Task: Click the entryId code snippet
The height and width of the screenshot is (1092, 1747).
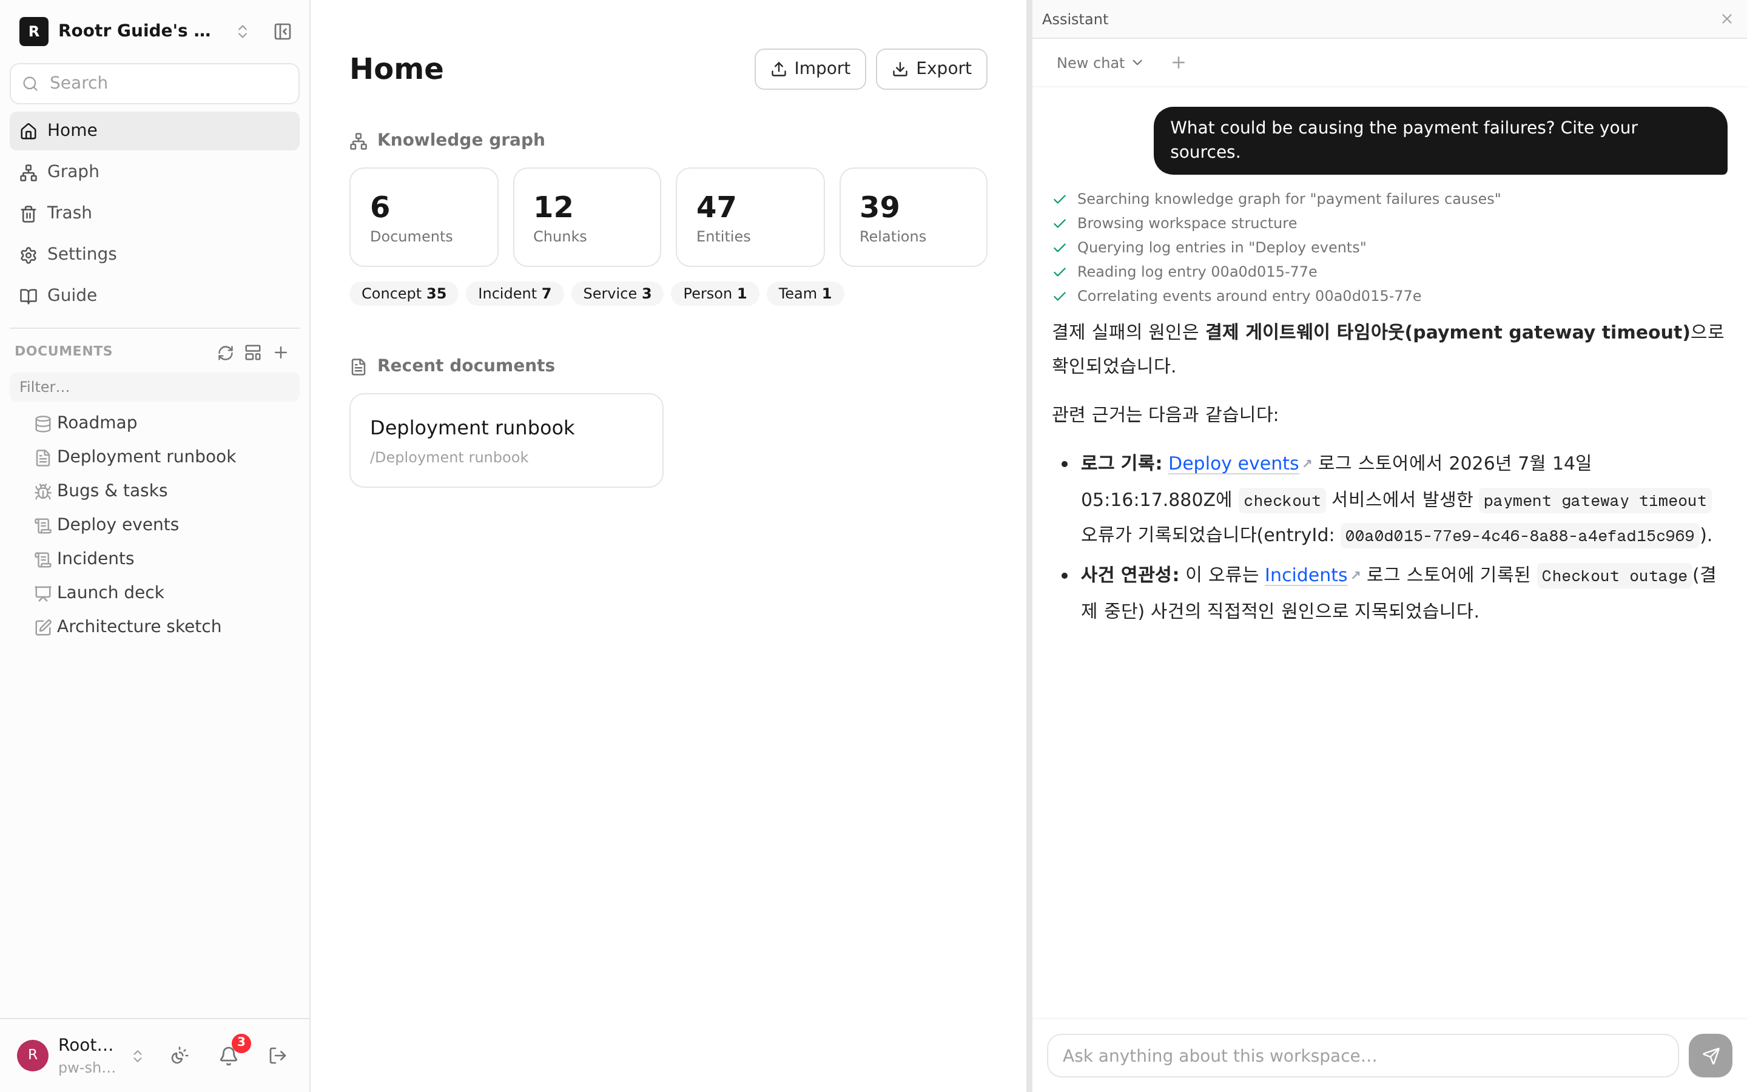Action: tap(1519, 536)
